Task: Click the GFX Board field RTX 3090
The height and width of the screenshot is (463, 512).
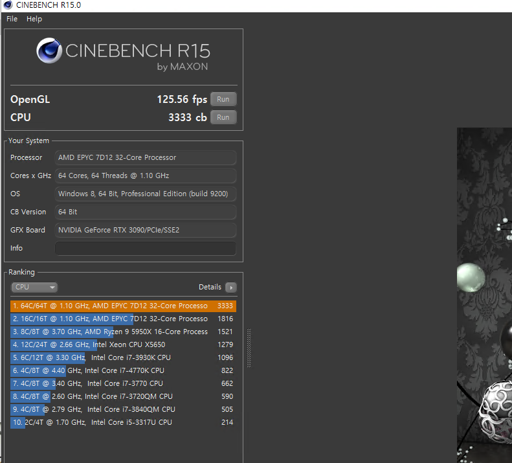Action: (x=145, y=230)
